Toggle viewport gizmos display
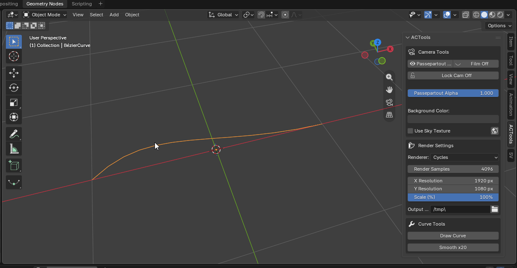 pos(428,15)
